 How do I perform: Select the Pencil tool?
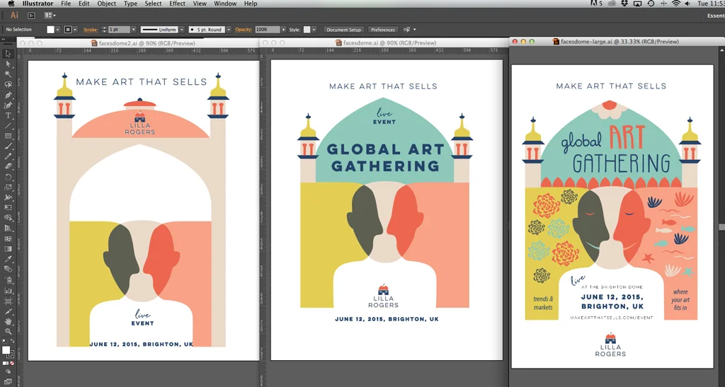8,156
